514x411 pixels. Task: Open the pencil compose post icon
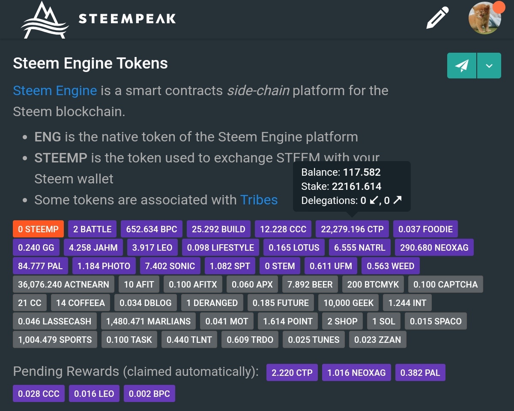(437, 18)
